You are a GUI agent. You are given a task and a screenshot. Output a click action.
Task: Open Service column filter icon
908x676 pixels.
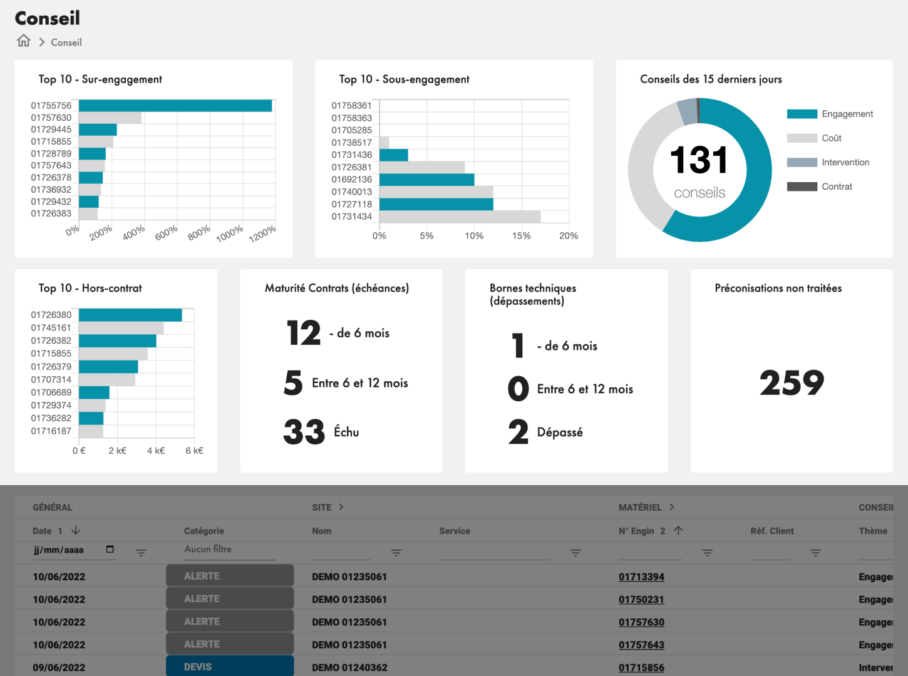(575, 553)
